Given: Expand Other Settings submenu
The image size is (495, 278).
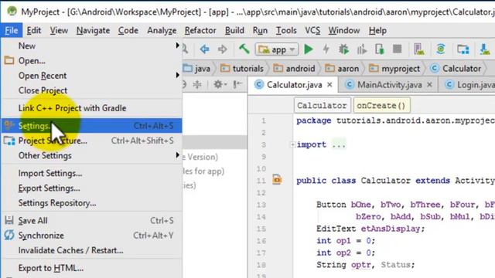Looking at the screenshot, I should click(x=91, y=155).
